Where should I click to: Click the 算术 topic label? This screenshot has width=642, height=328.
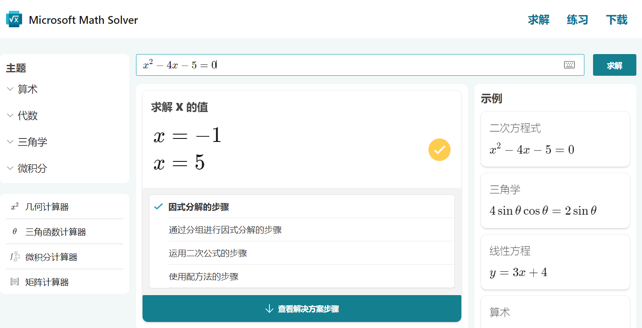28,89
